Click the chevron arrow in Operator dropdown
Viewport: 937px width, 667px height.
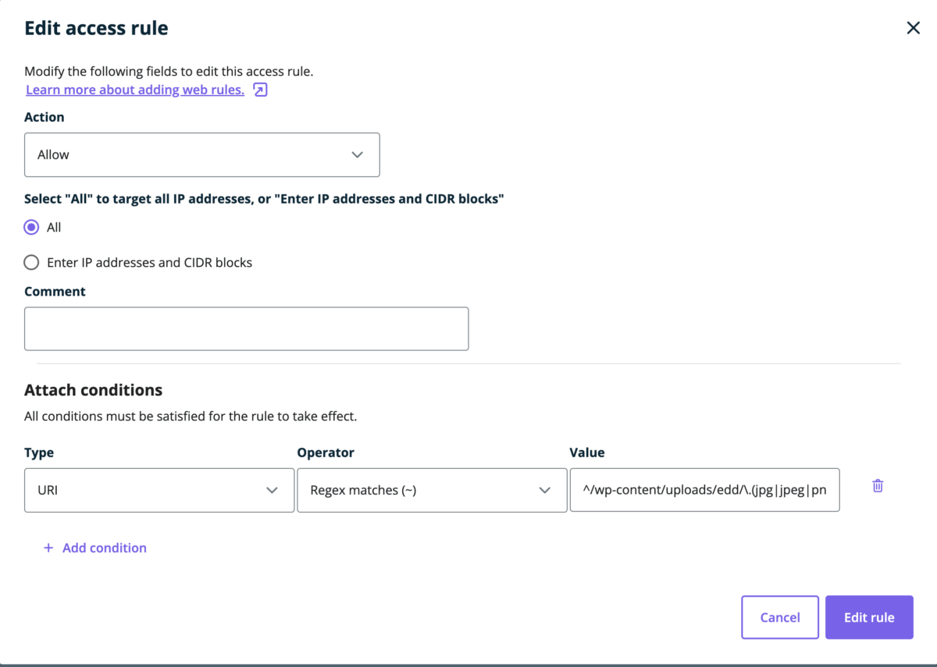pyautogui.click(x=544, y=490)
